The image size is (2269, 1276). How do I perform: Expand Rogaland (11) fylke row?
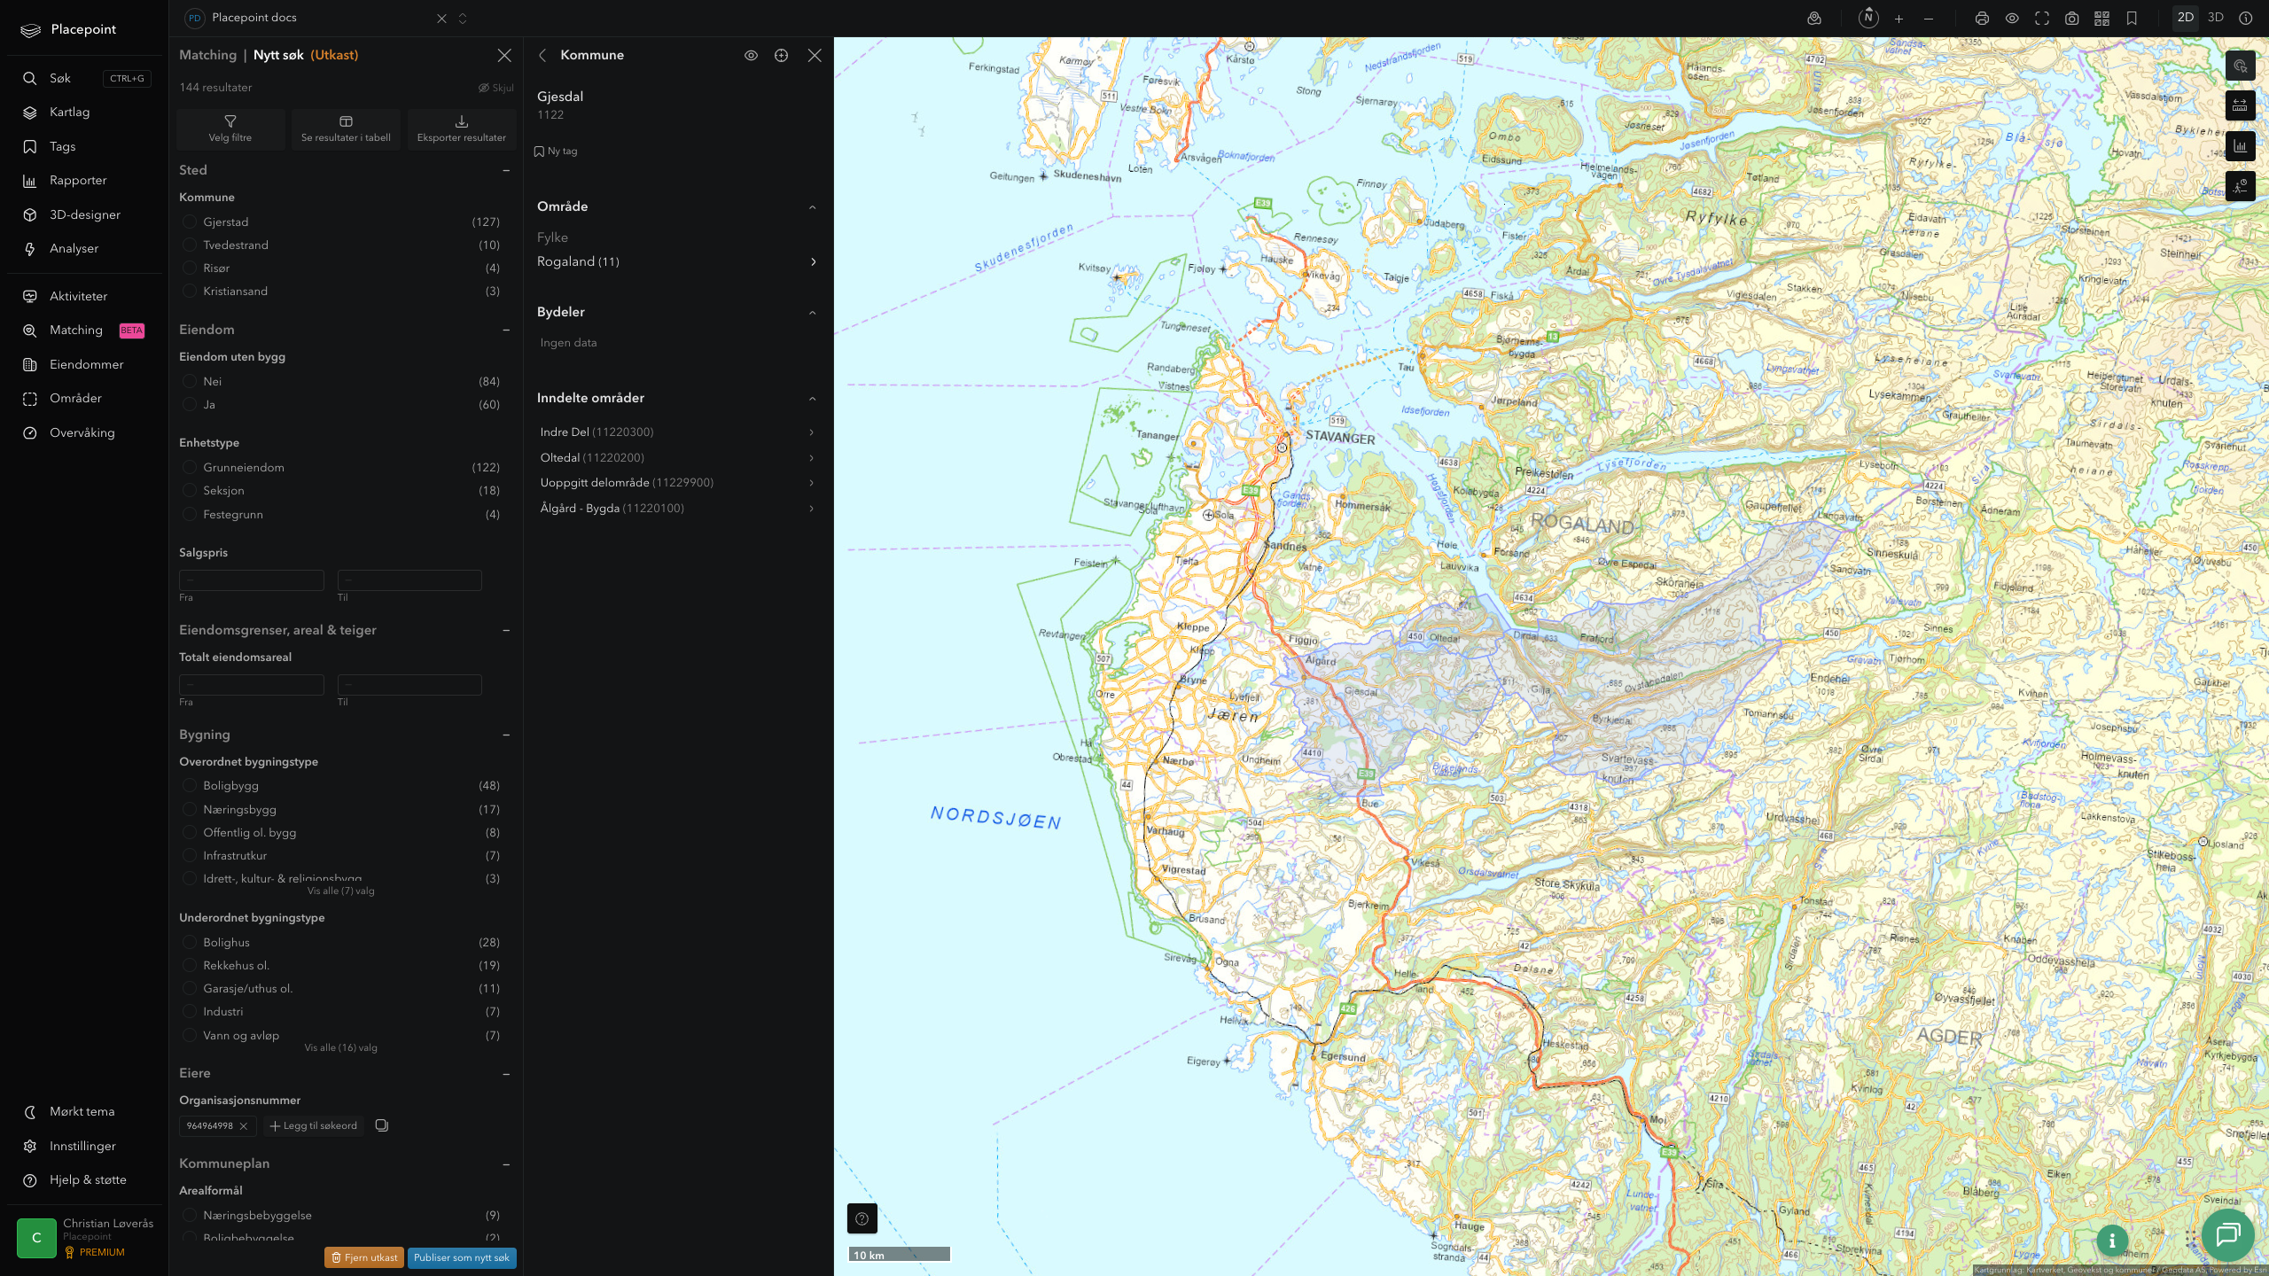[677, 261]
